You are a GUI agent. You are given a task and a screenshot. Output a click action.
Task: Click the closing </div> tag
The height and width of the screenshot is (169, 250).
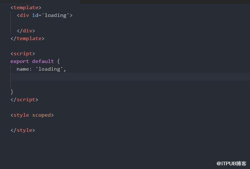click(x=26, y=31)
